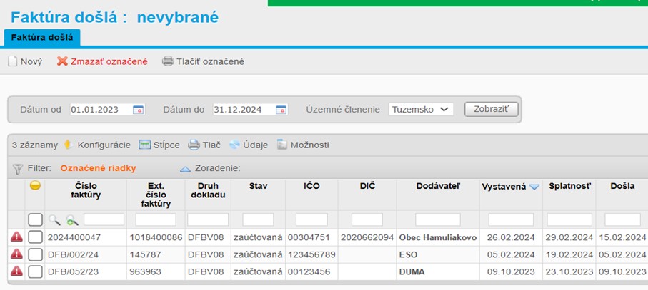Screen dimensions: 648x290
Task: Sort by Stav column header
Action: point(259,186)
